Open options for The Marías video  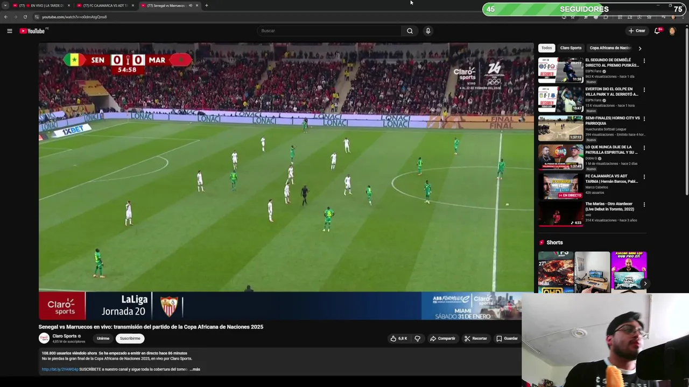644,205
